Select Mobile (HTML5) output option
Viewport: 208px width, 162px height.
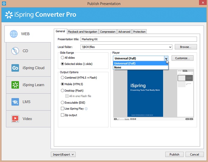pos(62,84)
